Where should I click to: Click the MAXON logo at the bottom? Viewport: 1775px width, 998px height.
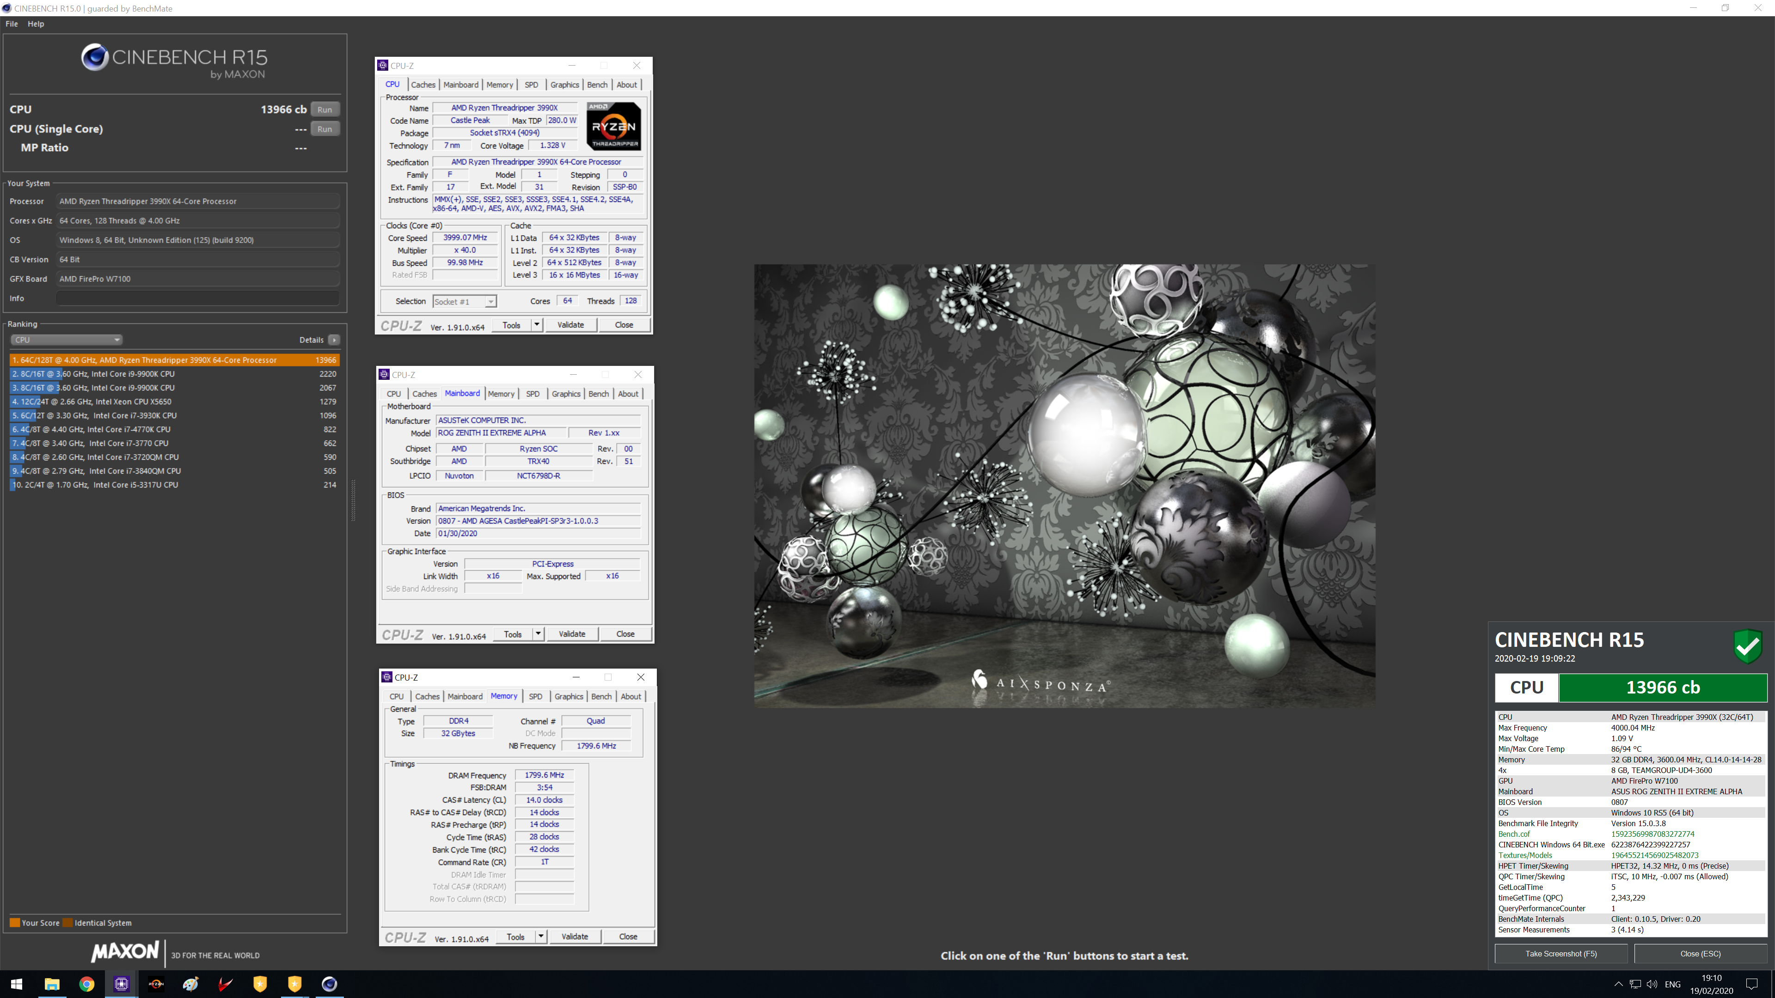[125, 952]
